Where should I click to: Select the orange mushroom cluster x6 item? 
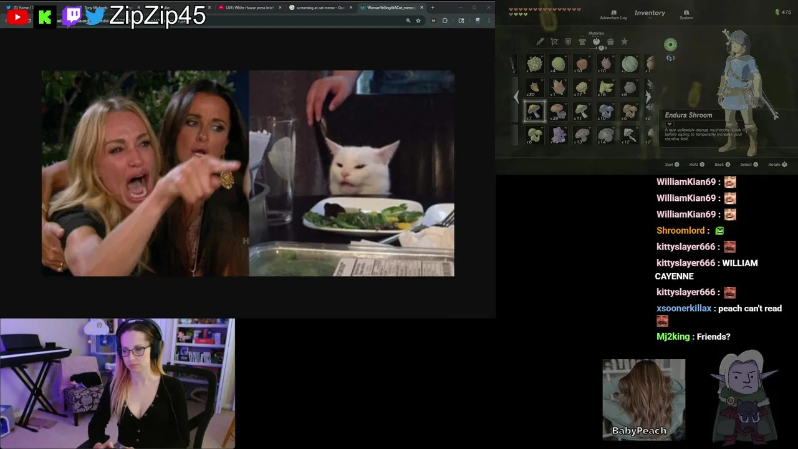630,111
